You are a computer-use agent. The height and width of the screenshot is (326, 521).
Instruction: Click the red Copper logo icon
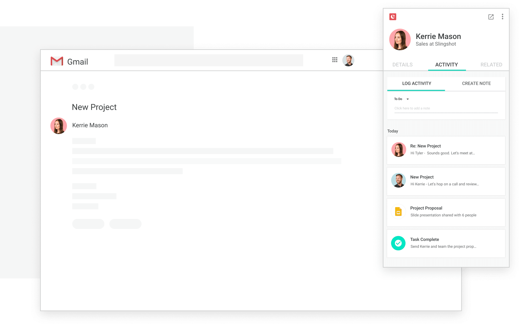393,17
